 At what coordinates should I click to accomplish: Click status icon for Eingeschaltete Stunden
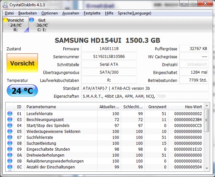click(x=10, y=149)
